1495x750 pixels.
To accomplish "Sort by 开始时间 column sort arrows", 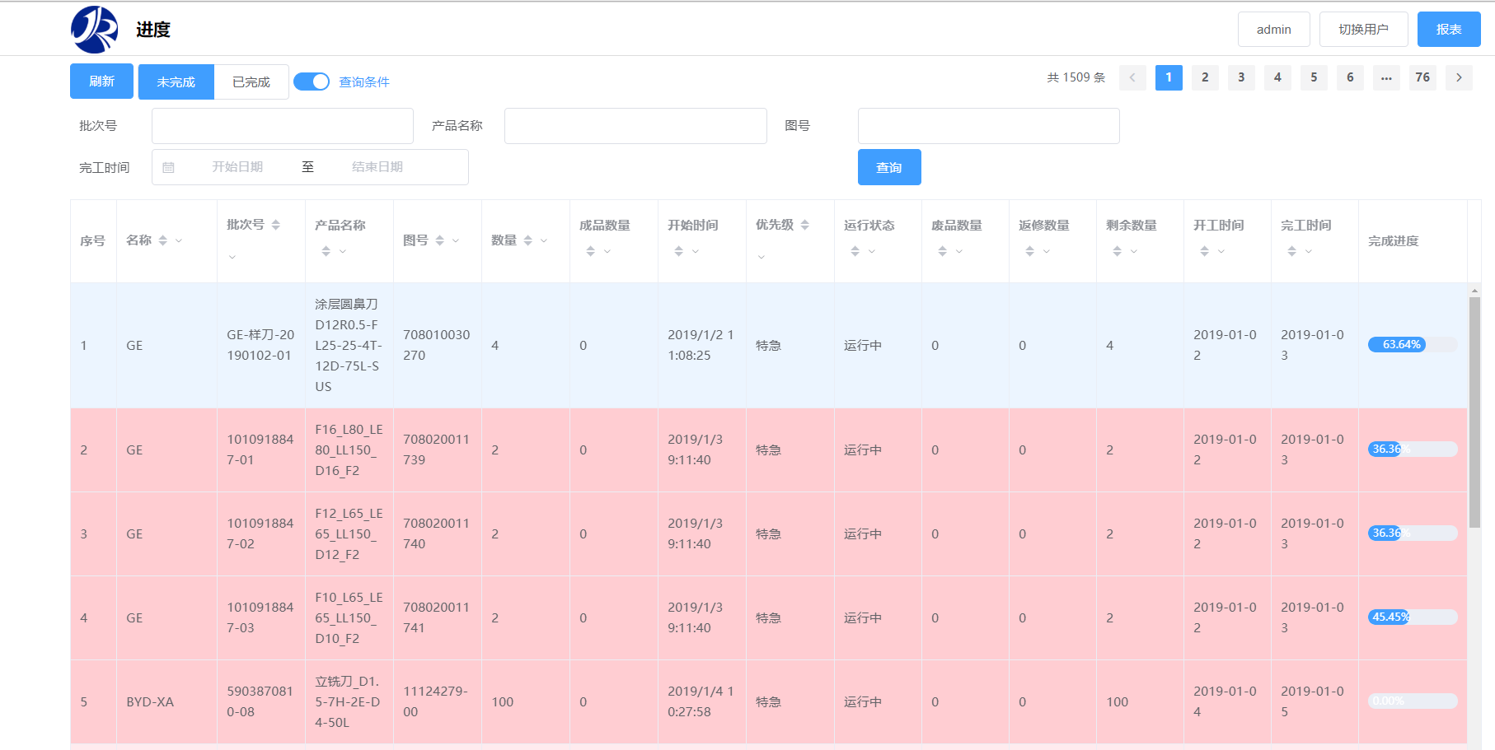I will (x=679, y=251).
